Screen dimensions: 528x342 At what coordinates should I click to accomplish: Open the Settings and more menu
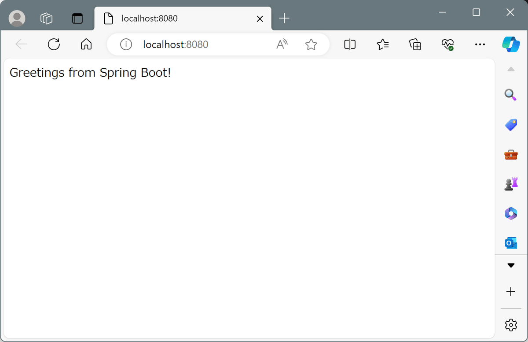click(480, 44)
